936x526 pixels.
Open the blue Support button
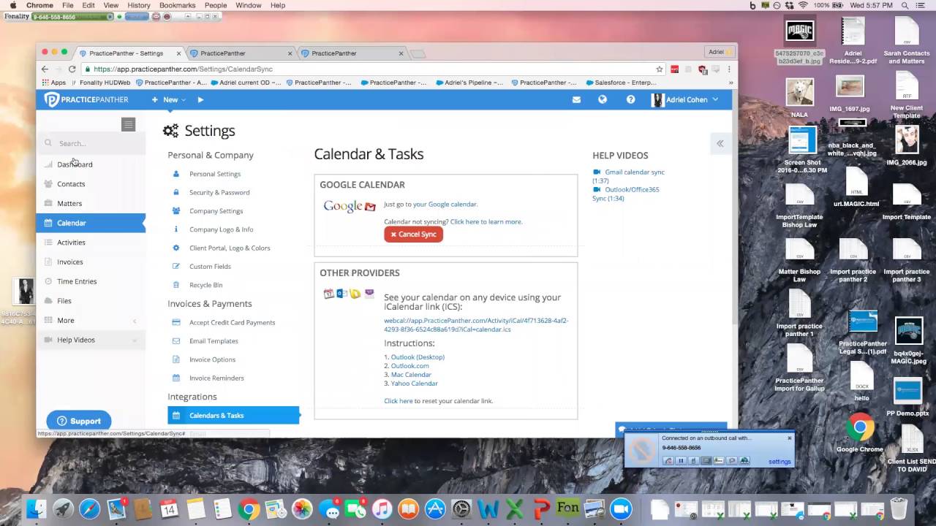(x=79, y=421)
